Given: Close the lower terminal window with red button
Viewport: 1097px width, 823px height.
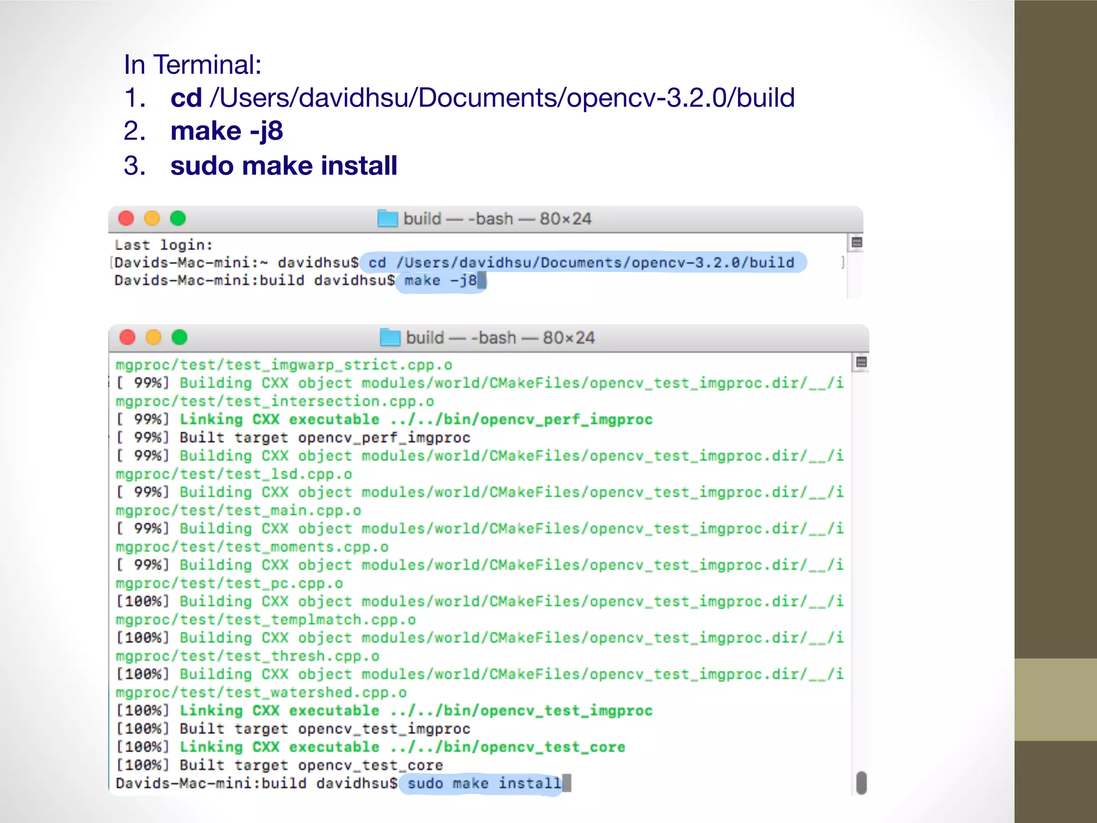Looking at the screenshot, I should [127, 337].
